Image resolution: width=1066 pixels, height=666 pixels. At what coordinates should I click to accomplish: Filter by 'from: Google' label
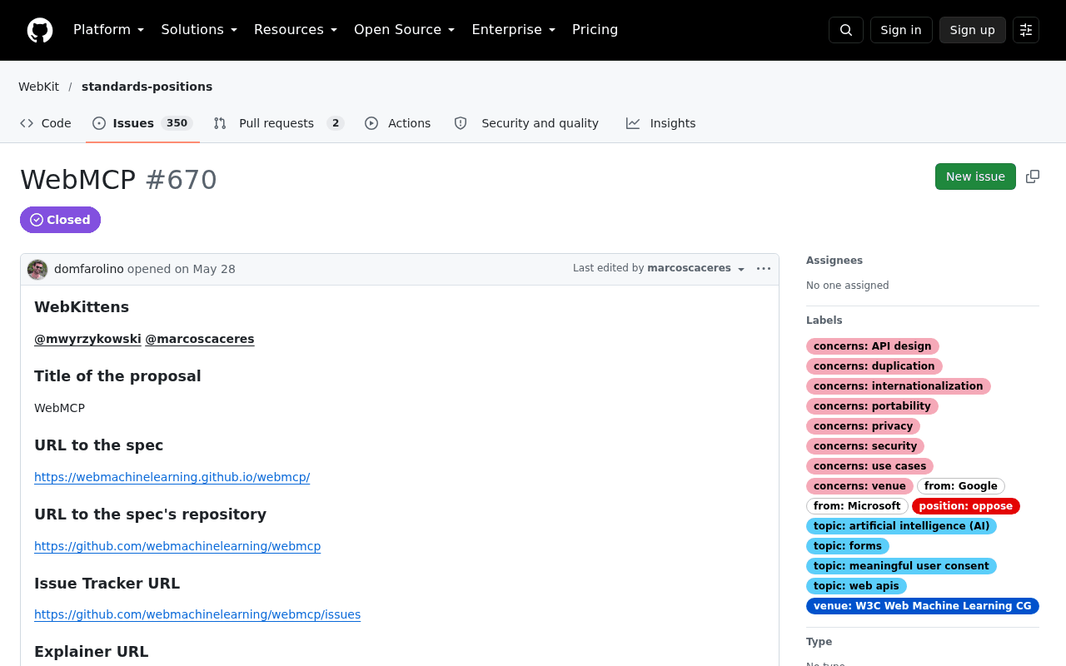[961, 486]
